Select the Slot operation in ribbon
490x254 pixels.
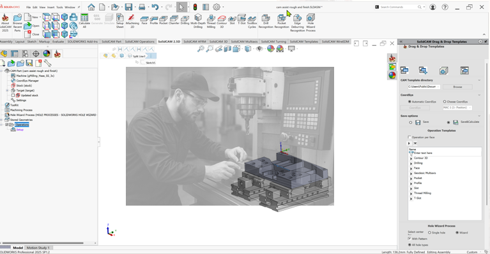click(232, 20)
